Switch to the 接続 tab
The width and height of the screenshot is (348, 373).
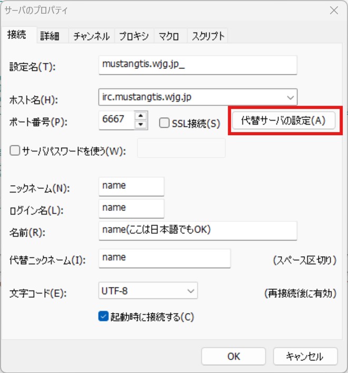pos(18,35)
